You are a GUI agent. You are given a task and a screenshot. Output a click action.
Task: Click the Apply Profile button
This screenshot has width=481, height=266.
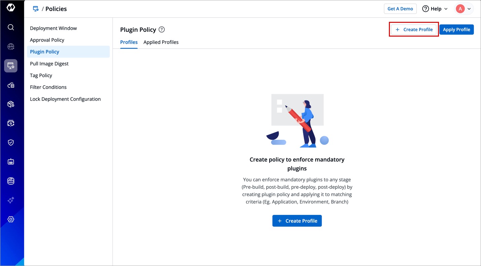pyautogui.click(x=456, y=30)
